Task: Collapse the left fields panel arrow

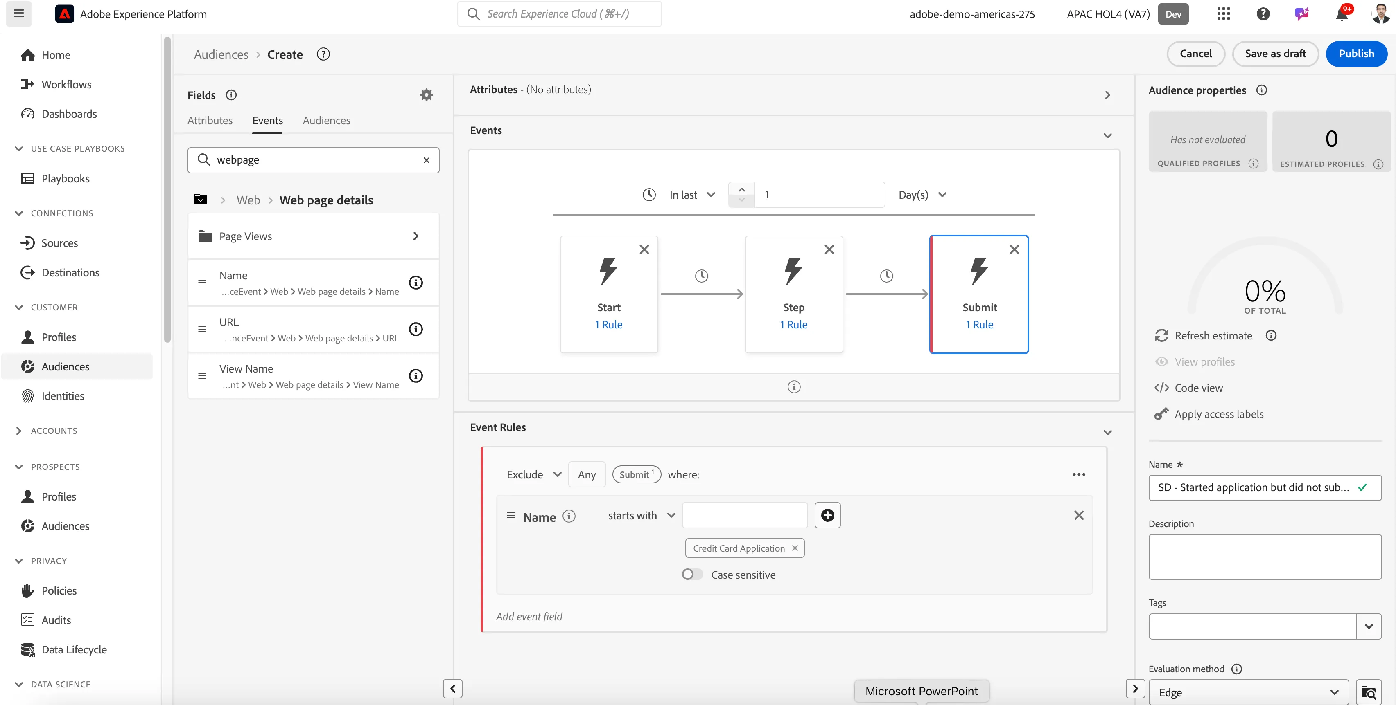Action: tap(452, 689)
